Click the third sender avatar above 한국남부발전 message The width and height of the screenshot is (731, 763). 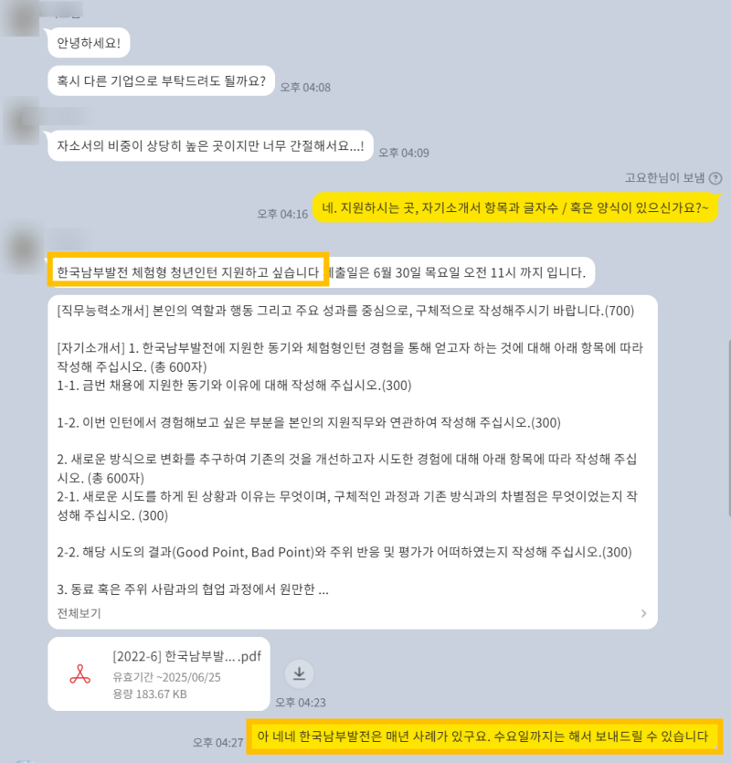click(24, 250)
